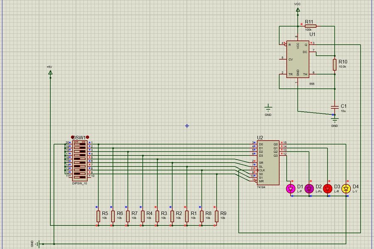Select the U2 74194 shift register chip
This screenshot has width=374, height=249.
[x=268, y=163]
